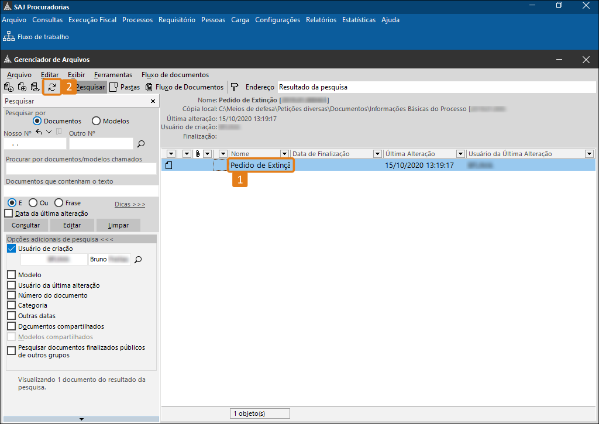Close the Pesquisar side panel
The height and width of the screenshot is (424, 599).
click(153, 101)
